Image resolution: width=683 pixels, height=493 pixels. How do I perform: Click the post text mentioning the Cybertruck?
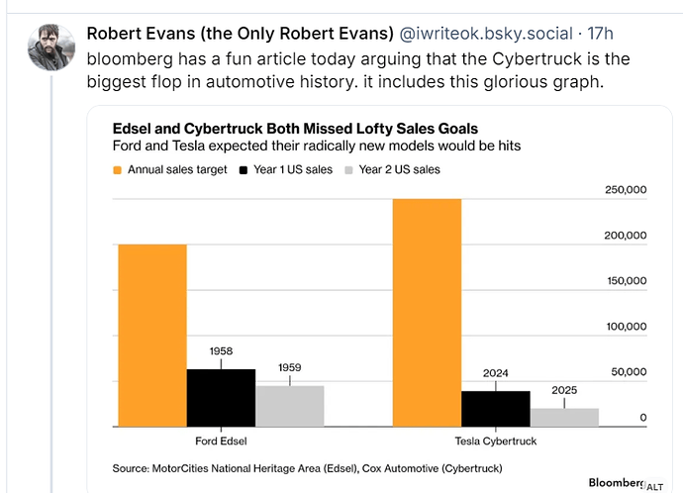pos(358,70)
